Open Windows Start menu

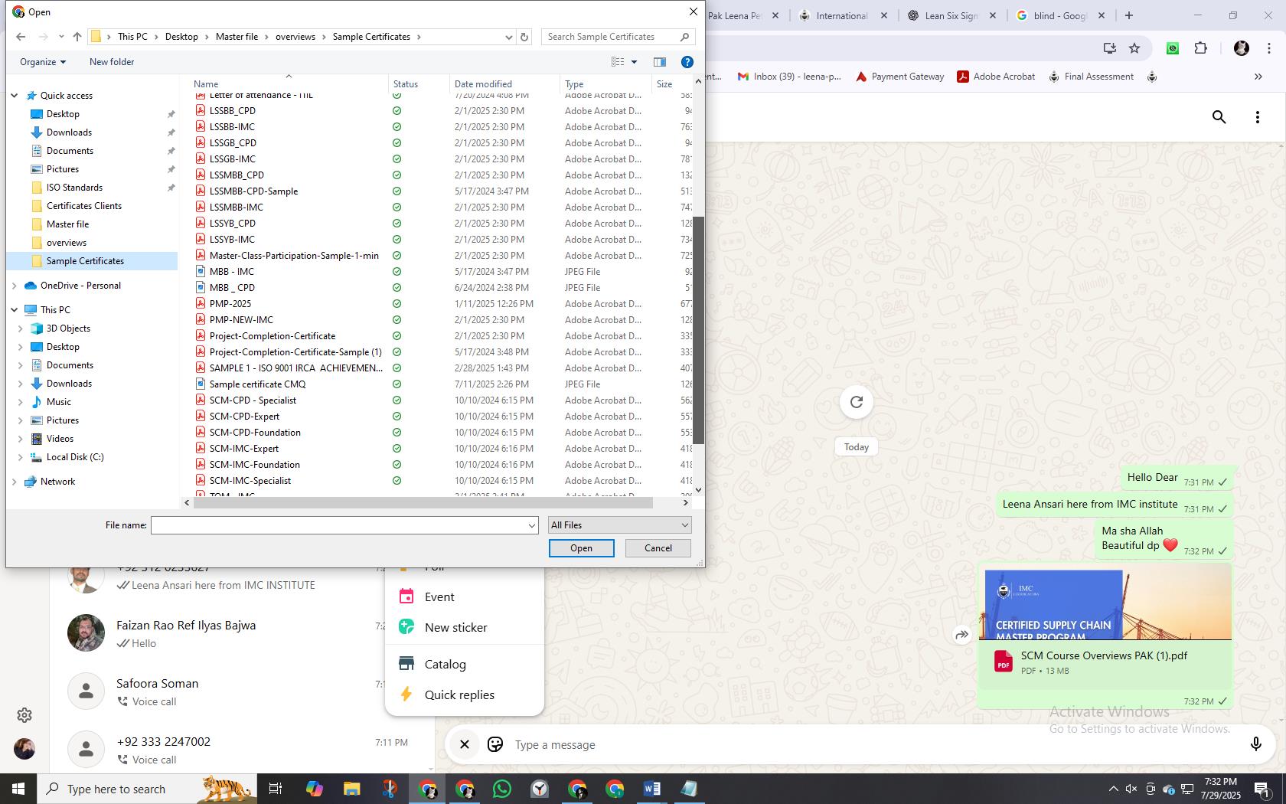(x=18, y=789)
